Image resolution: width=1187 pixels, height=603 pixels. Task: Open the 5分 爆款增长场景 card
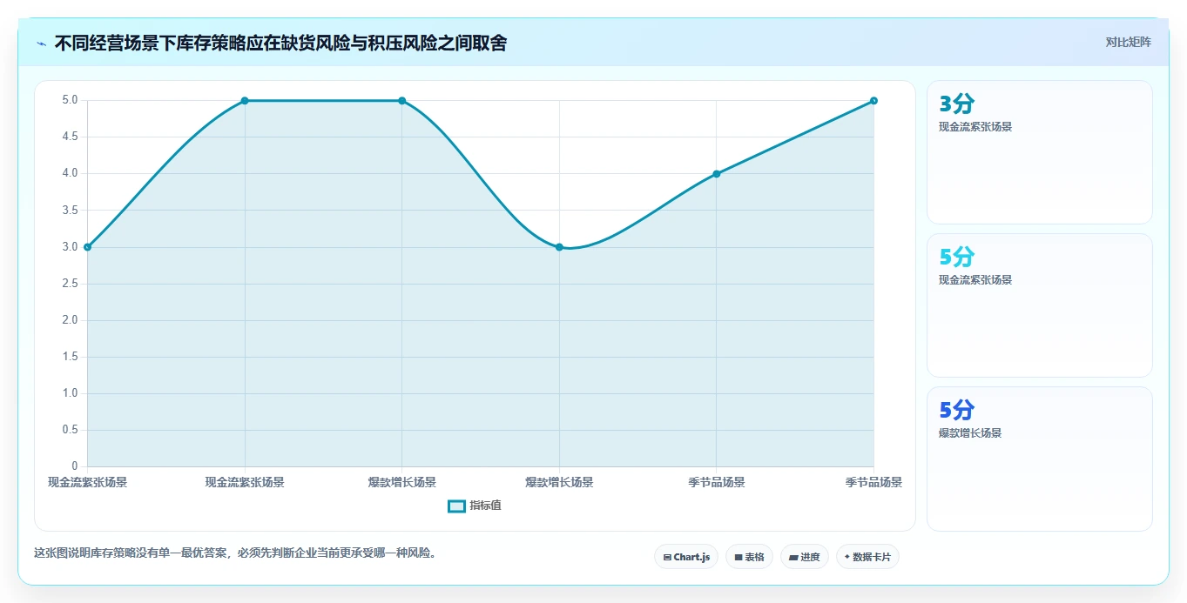[1040, 459]
